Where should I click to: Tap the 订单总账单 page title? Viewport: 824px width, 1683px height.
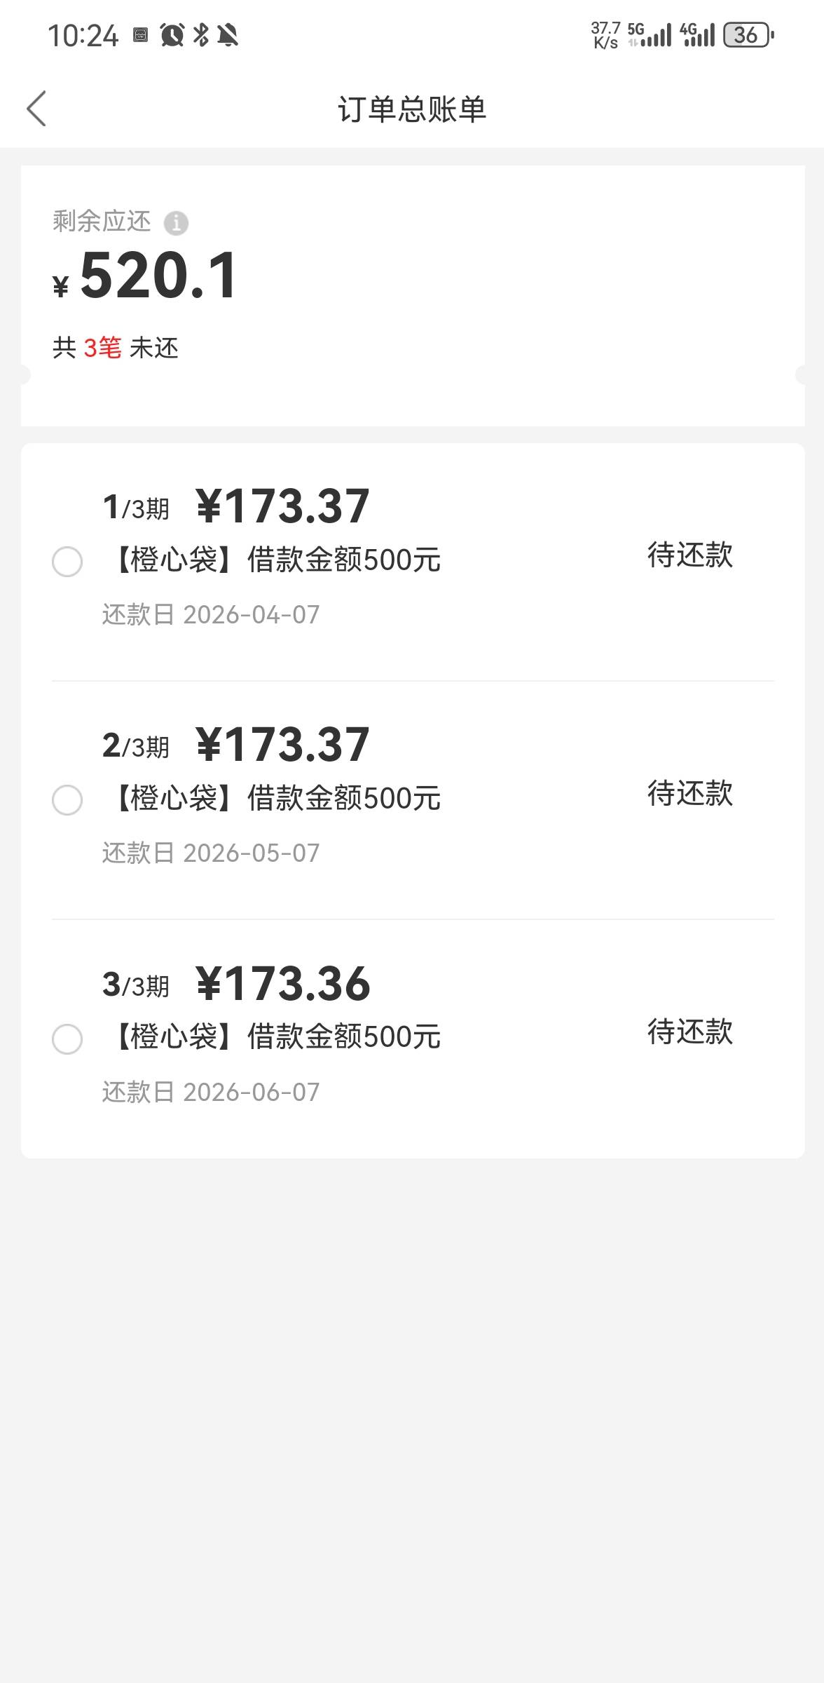click(x=412, y=109)
